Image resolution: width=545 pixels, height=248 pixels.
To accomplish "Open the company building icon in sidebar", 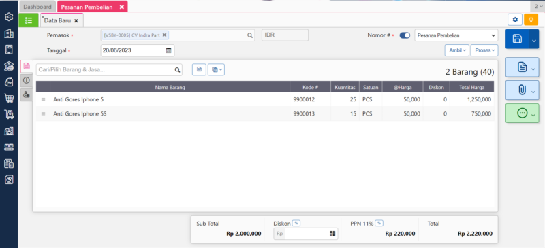I will coord(9,33).
